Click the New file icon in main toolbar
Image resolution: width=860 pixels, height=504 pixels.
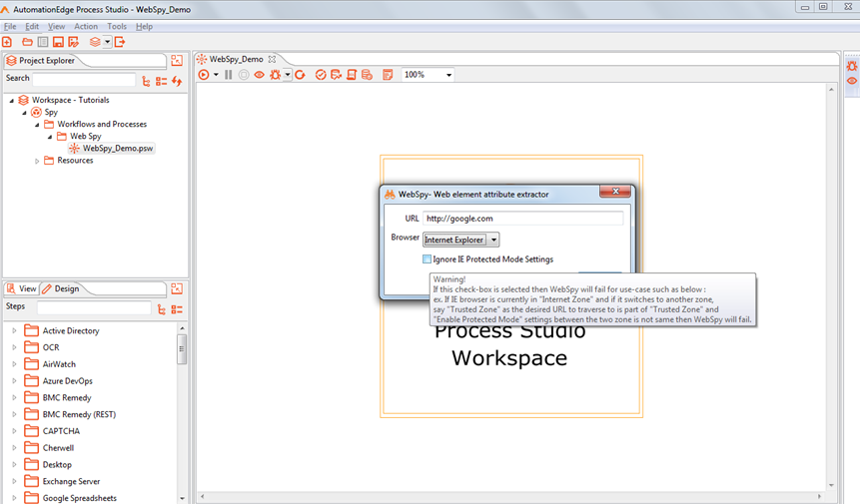[x=7, y=42]
